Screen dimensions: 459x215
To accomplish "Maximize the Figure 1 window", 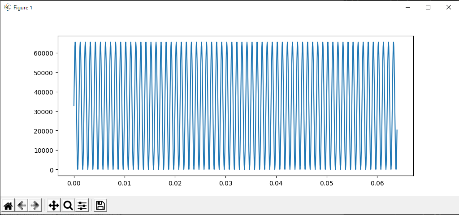I will [x=428, y=7].
